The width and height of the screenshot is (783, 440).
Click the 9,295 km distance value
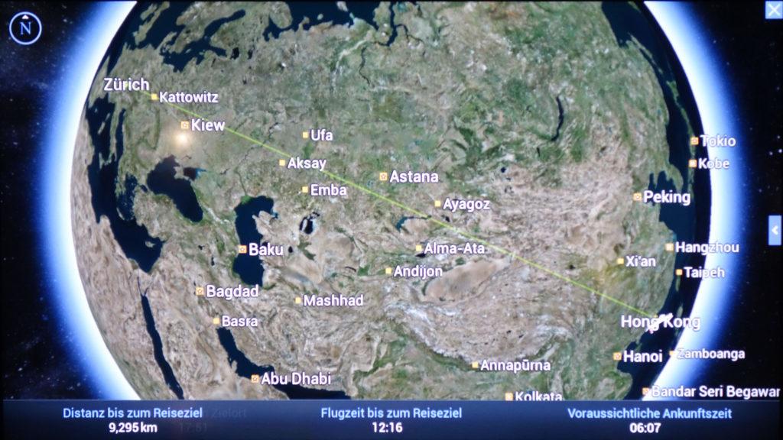[x=133, y=428]
